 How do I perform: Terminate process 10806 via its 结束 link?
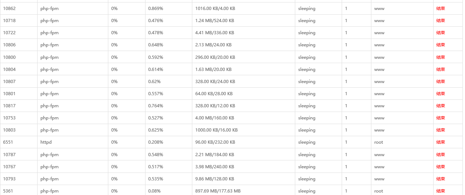tap(440, 45)
